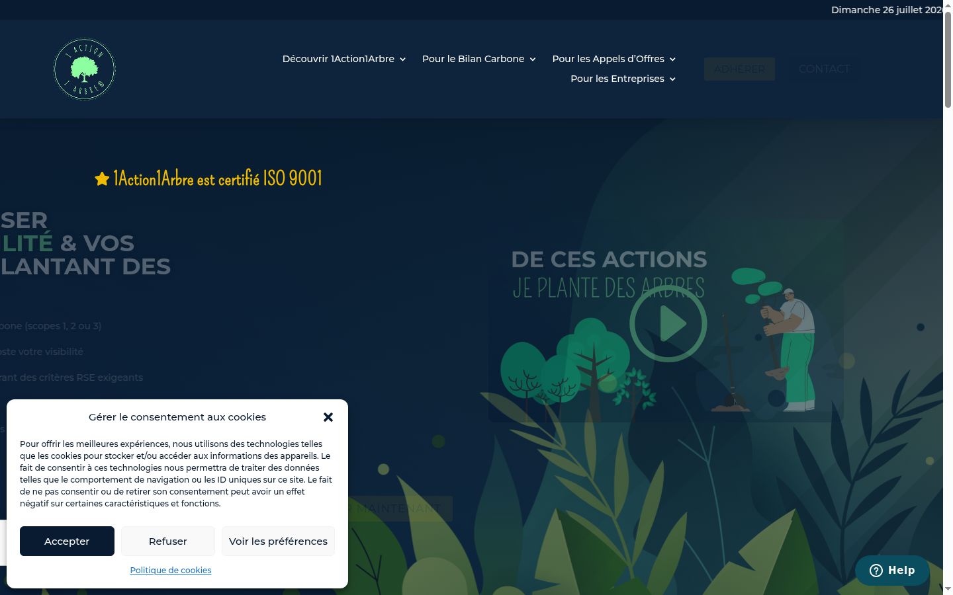Open Découvrir 1Action1Arbre menu item
Image resolution: width=953 pixels, height=595 pixels.
point(338,59)
